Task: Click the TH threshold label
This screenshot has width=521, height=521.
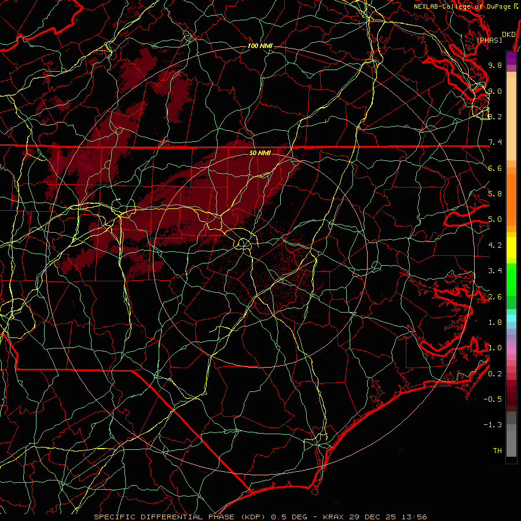Action: (497, 451)
